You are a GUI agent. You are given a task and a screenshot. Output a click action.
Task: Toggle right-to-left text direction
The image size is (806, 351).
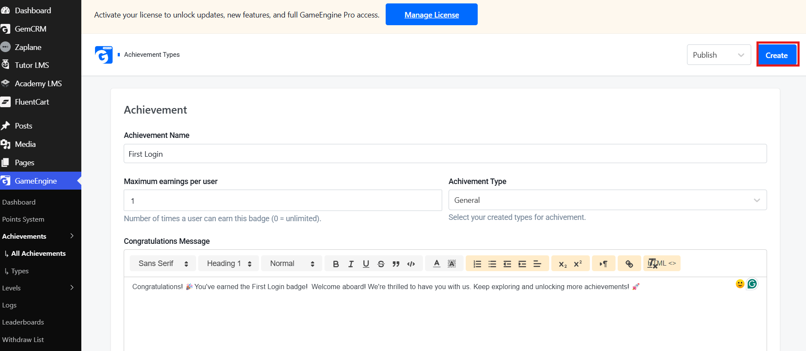[604, 264]
